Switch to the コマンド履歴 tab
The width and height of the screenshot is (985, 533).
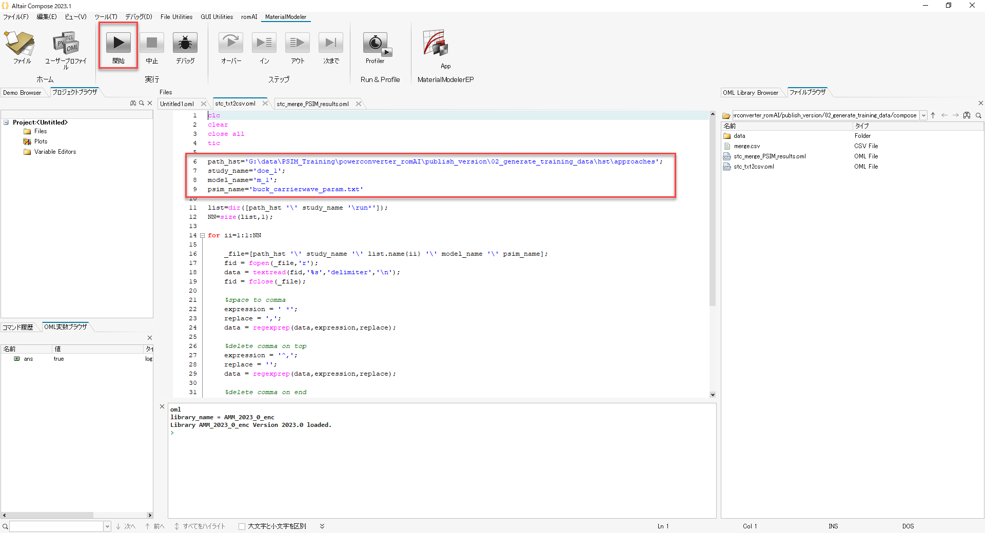[x=18, y=327]
